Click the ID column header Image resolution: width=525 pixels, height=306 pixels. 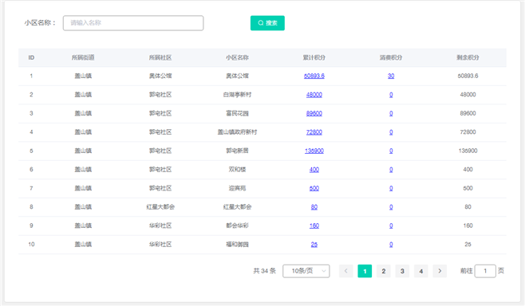pyautogui.click(x=31, y=57)
